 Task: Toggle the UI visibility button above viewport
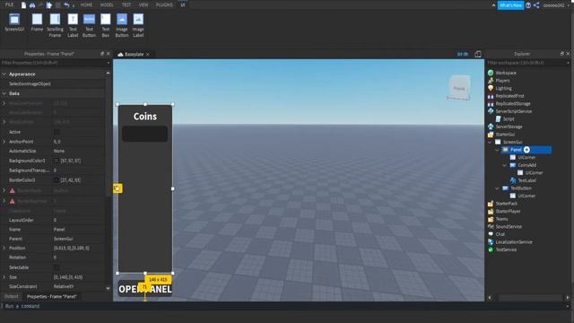point(463,54)
